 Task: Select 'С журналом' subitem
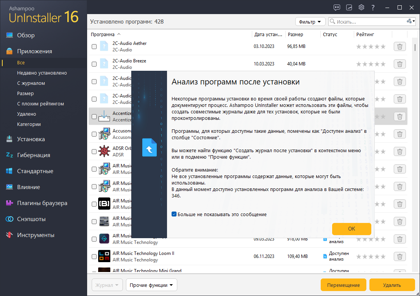(x=31, y=83)
